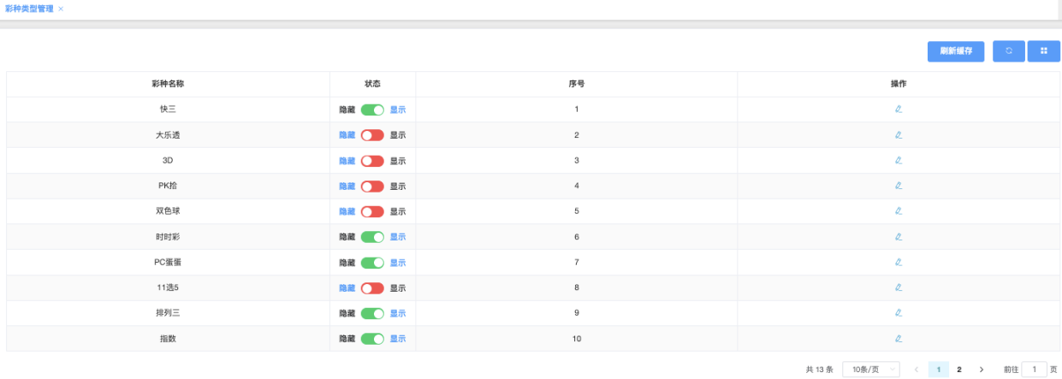
Task: Toggle the status switch for 3D
Action: (x=372, y=161)
